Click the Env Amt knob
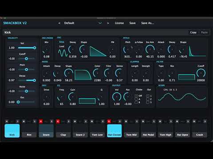The width and height of the screenshot is (213, 159). 150,49
